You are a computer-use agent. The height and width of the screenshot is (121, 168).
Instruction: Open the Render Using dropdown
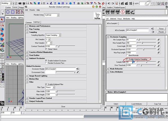(x=52, y=15)
